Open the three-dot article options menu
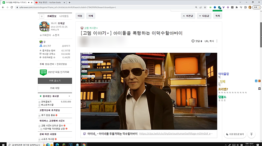Screen dimensions: 262x146 [x=217, y=41]
